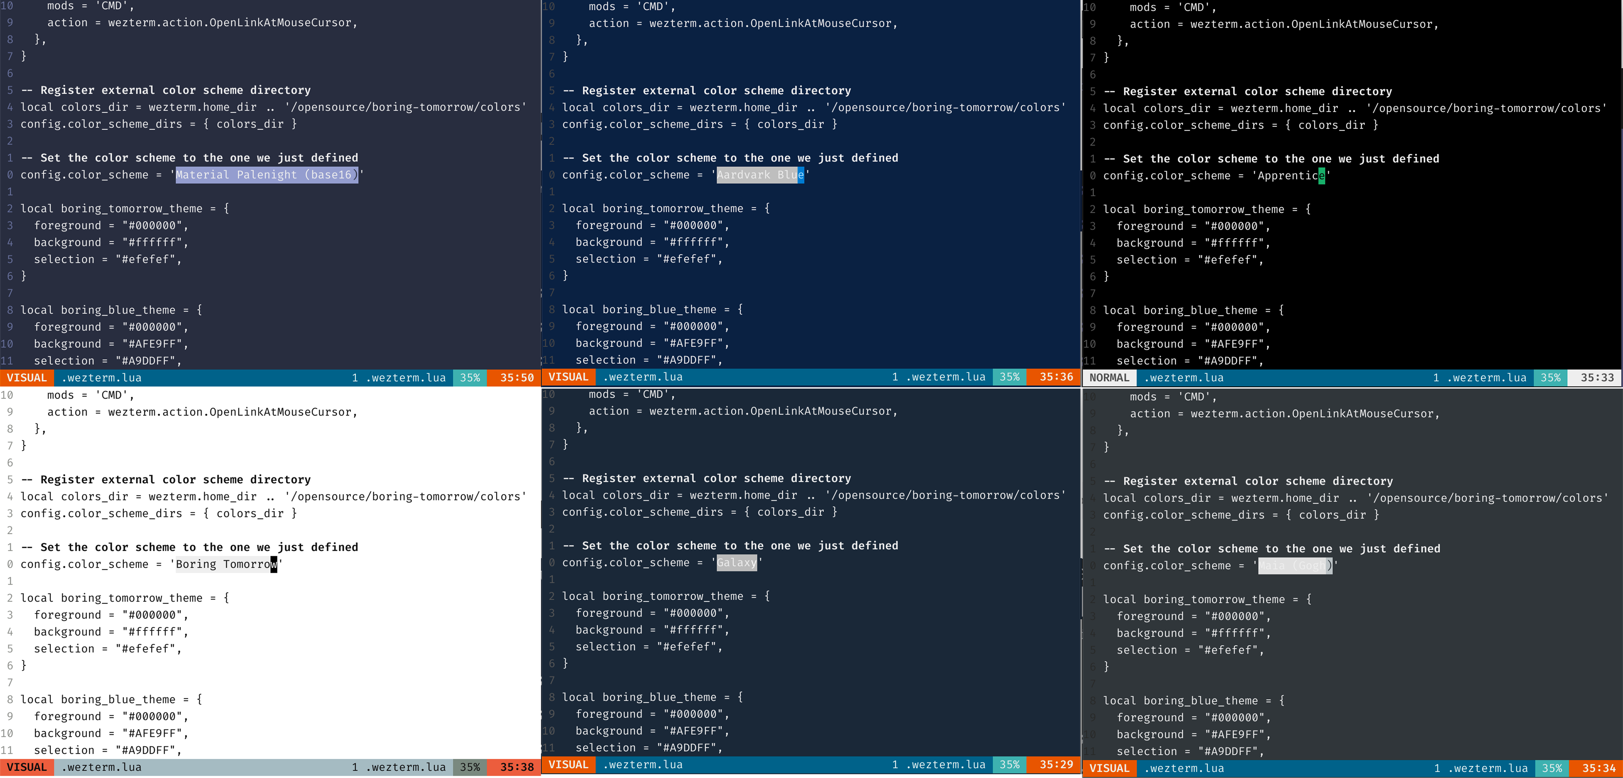Click 'Set the color scheme' comment in the Maia (Gogh) pane

pyautogui.click(x=1272, y=549)
